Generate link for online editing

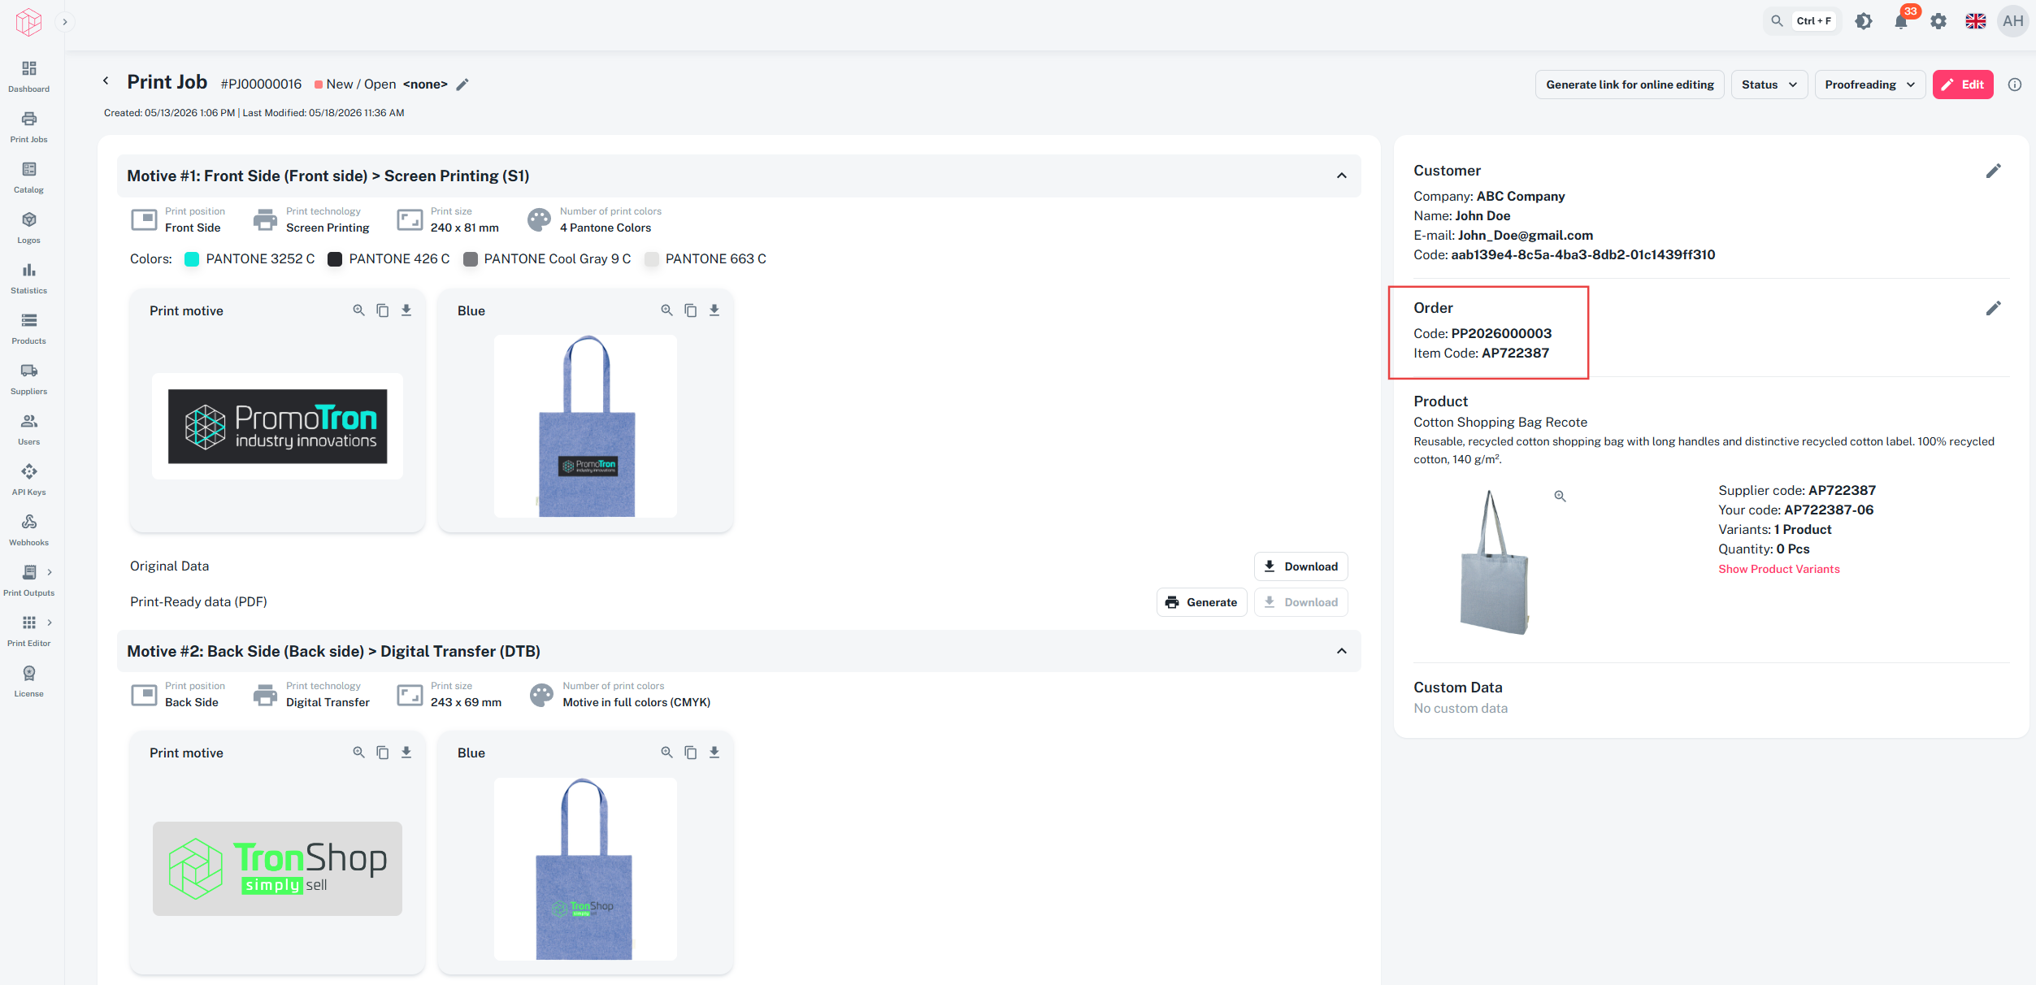click(1630, 85)
